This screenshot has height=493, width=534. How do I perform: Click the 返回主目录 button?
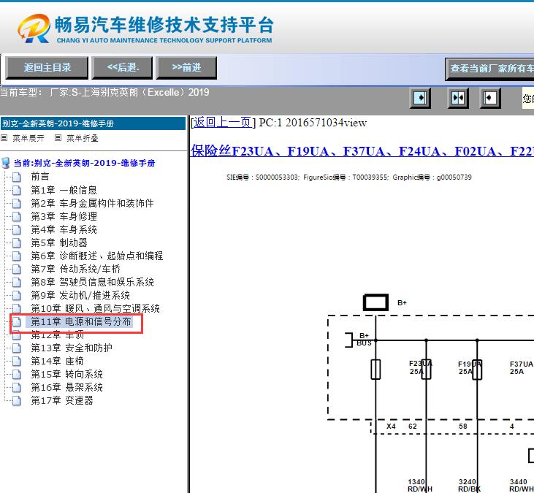pos(47,68)
